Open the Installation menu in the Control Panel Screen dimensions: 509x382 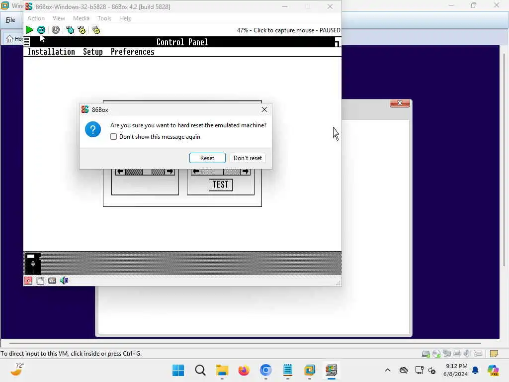point(51,52)
